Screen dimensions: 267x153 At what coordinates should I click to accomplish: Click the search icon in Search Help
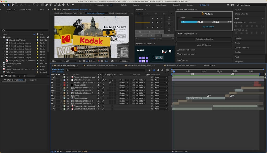(238, 5)
